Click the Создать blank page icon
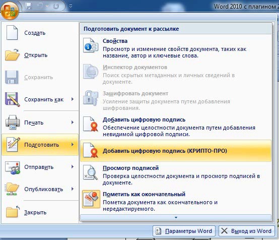 (12, 33)
